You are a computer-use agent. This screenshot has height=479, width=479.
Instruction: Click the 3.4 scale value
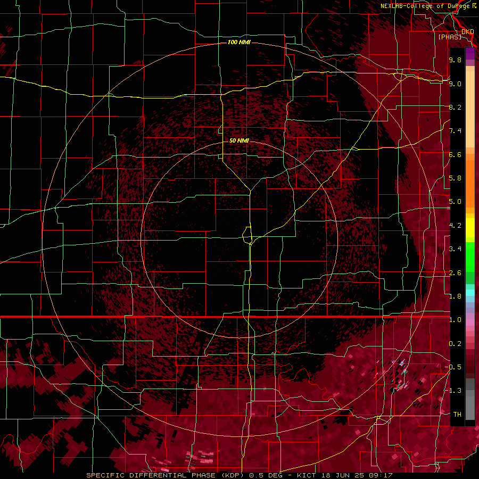(x=455, y=249)
